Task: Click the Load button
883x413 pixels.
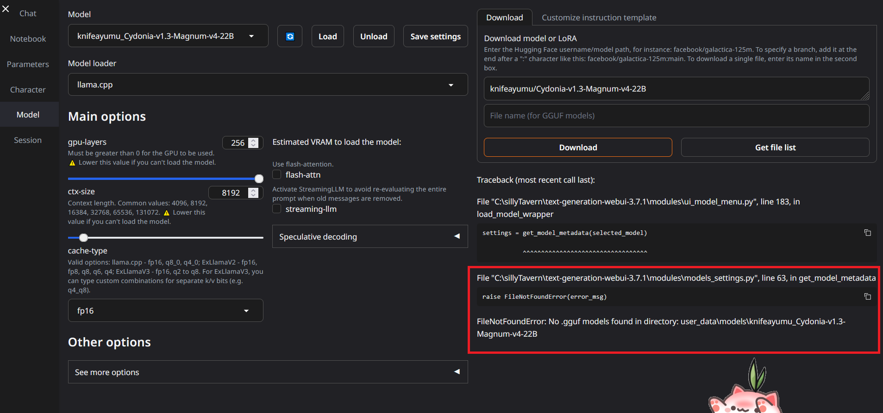Action: 327,37
